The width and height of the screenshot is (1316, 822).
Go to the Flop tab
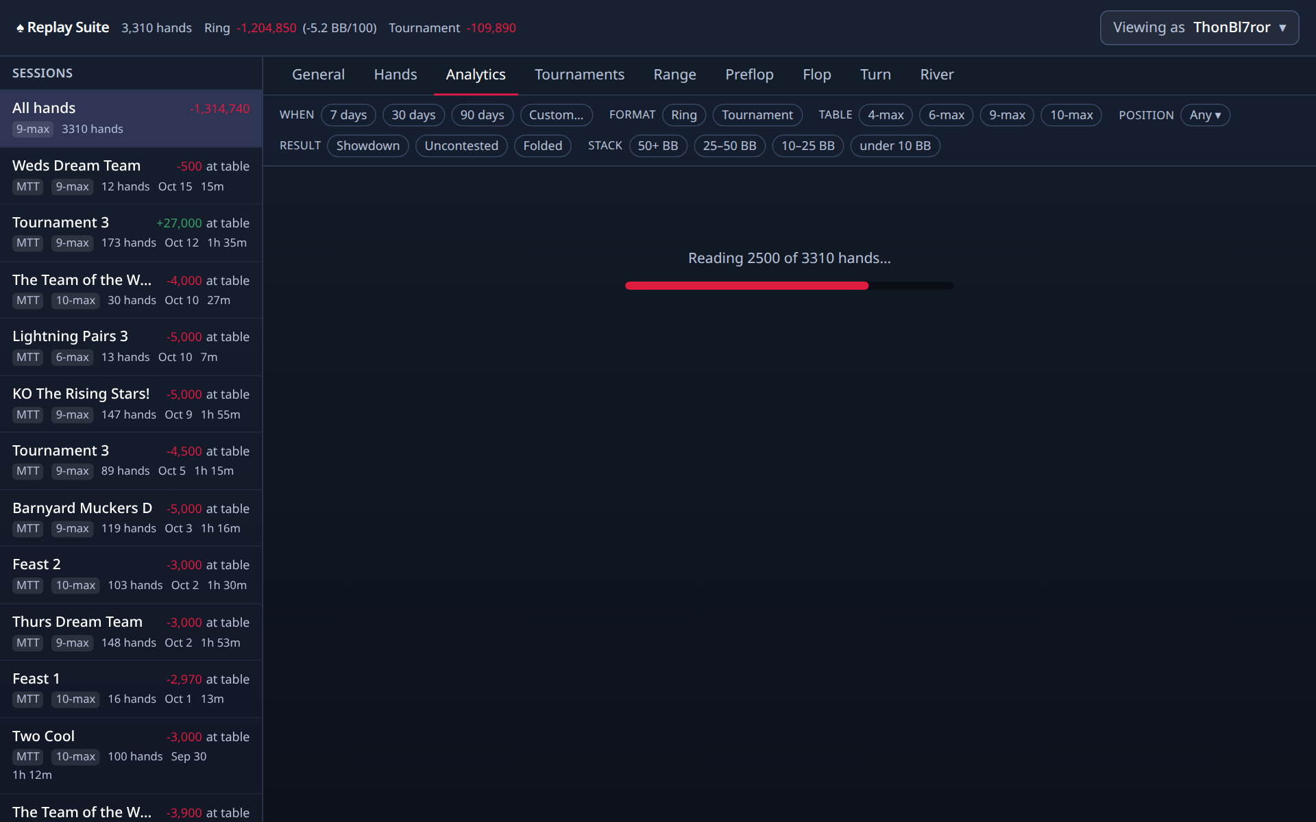pyautogui.click(x=816, y=75)
